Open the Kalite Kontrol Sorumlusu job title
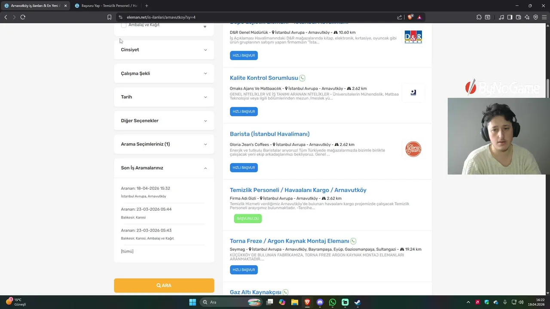This screenshot has height=309, width=550. (x=264, y=78)
